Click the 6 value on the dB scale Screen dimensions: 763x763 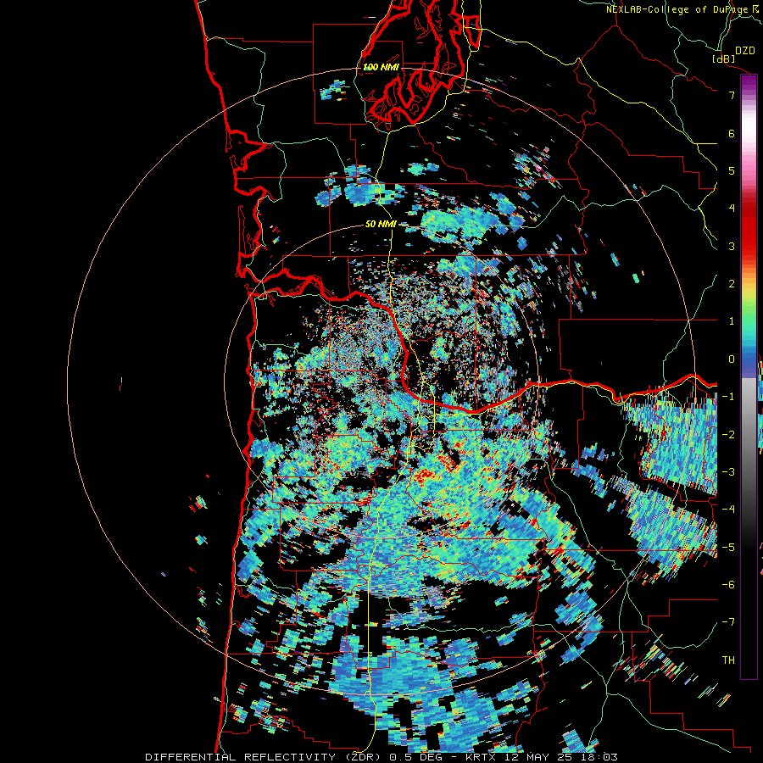tap(732, 133)
